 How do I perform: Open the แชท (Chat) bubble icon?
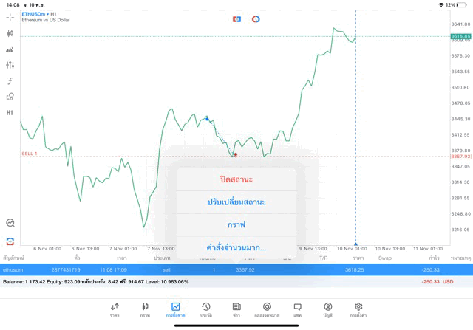pos(297,309)
